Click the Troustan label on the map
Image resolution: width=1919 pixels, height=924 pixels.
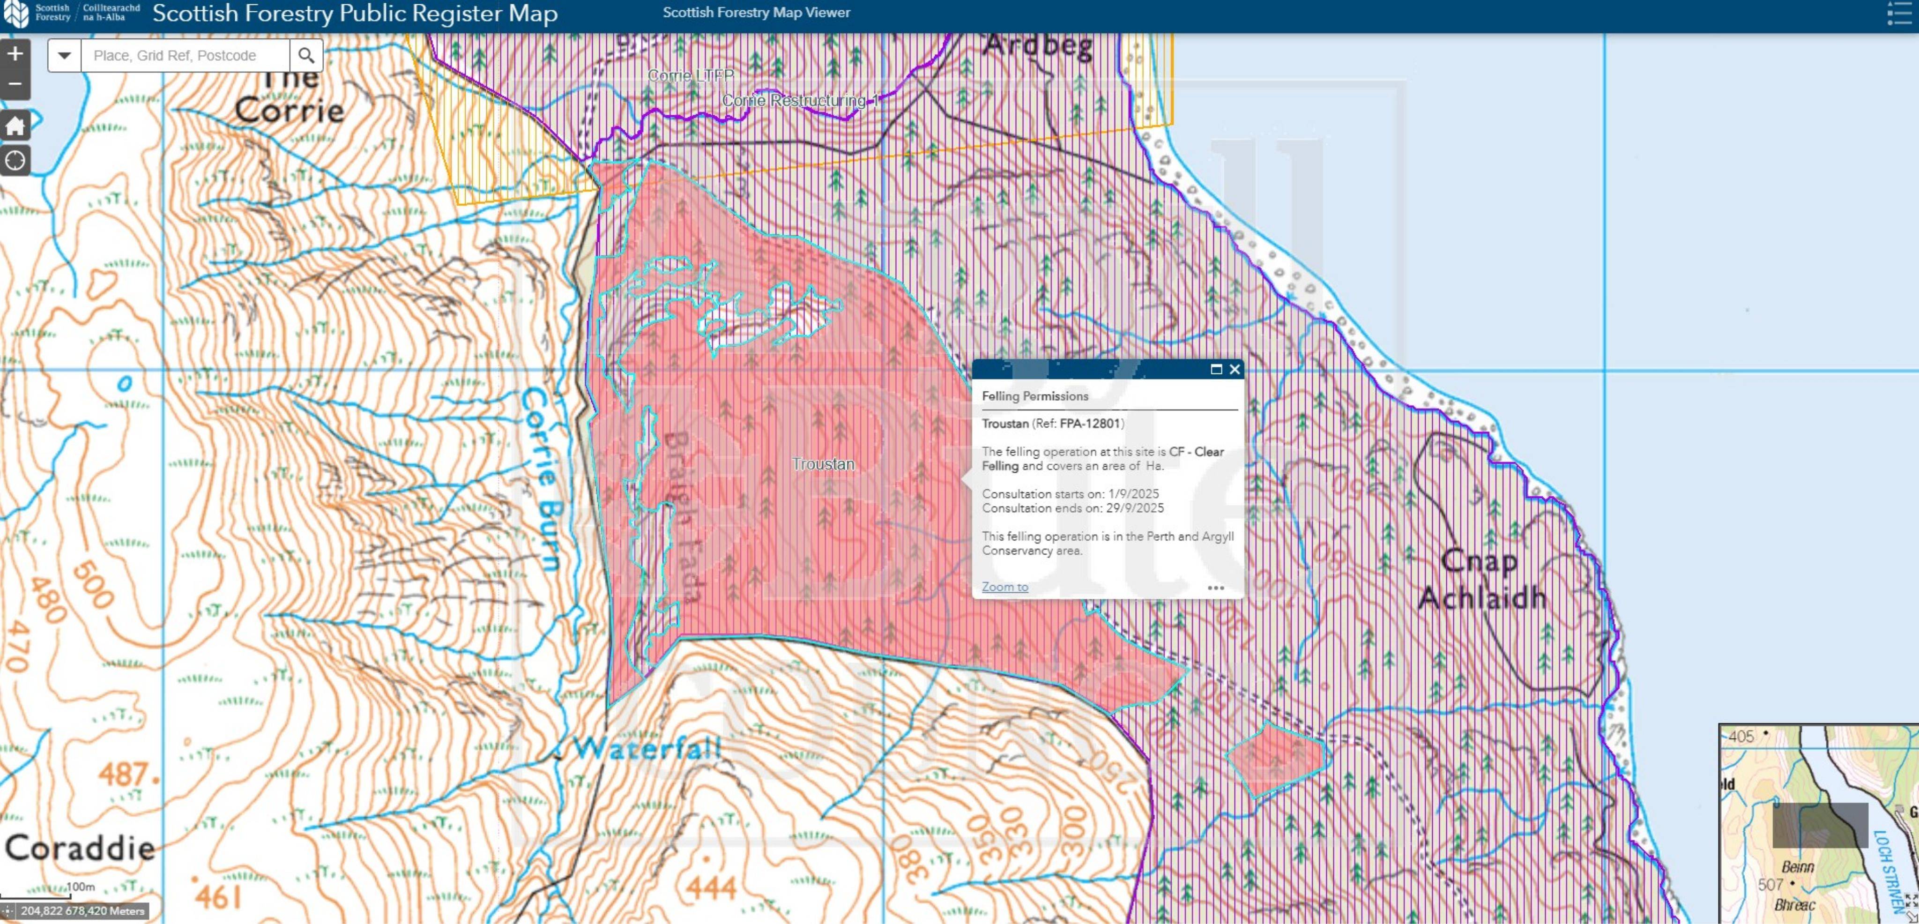pyautogui.click(x=823, y=463)
